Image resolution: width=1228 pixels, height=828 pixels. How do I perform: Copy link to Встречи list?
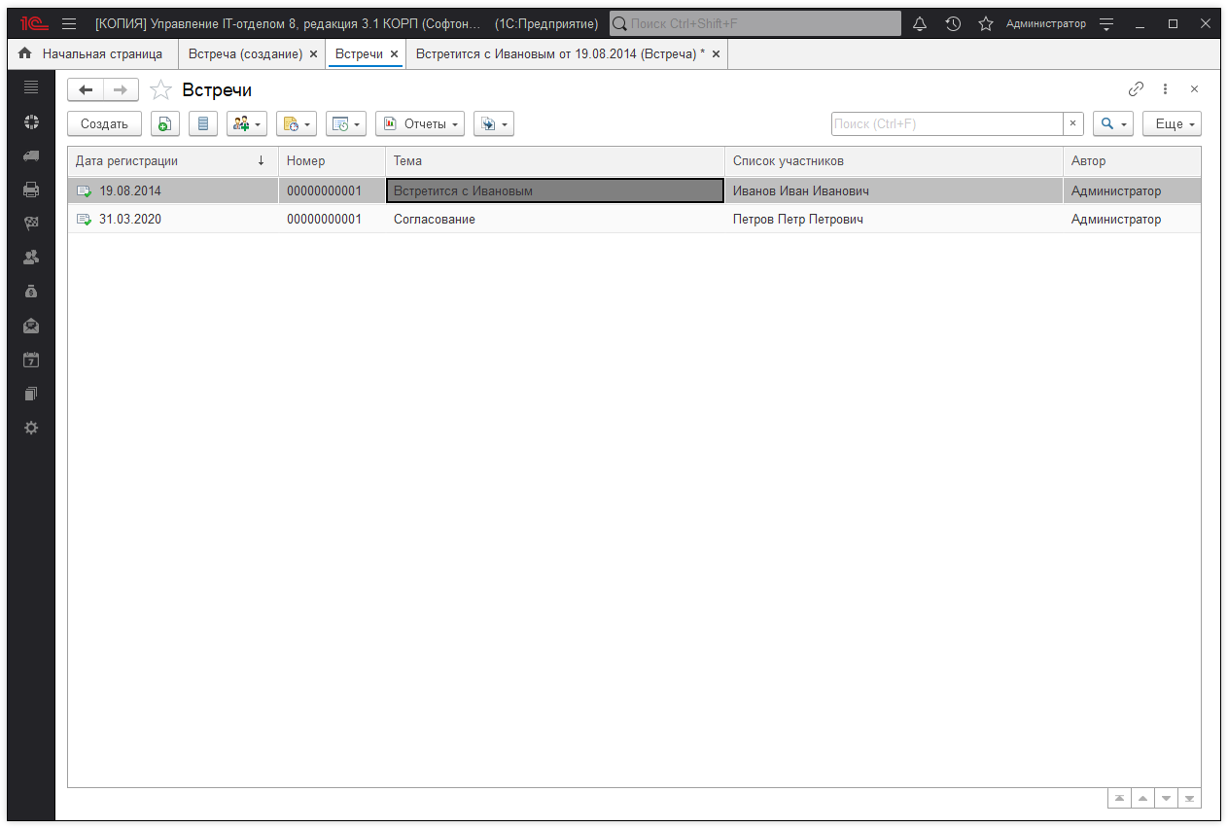pyautogui.click(x=1136, y=89)
